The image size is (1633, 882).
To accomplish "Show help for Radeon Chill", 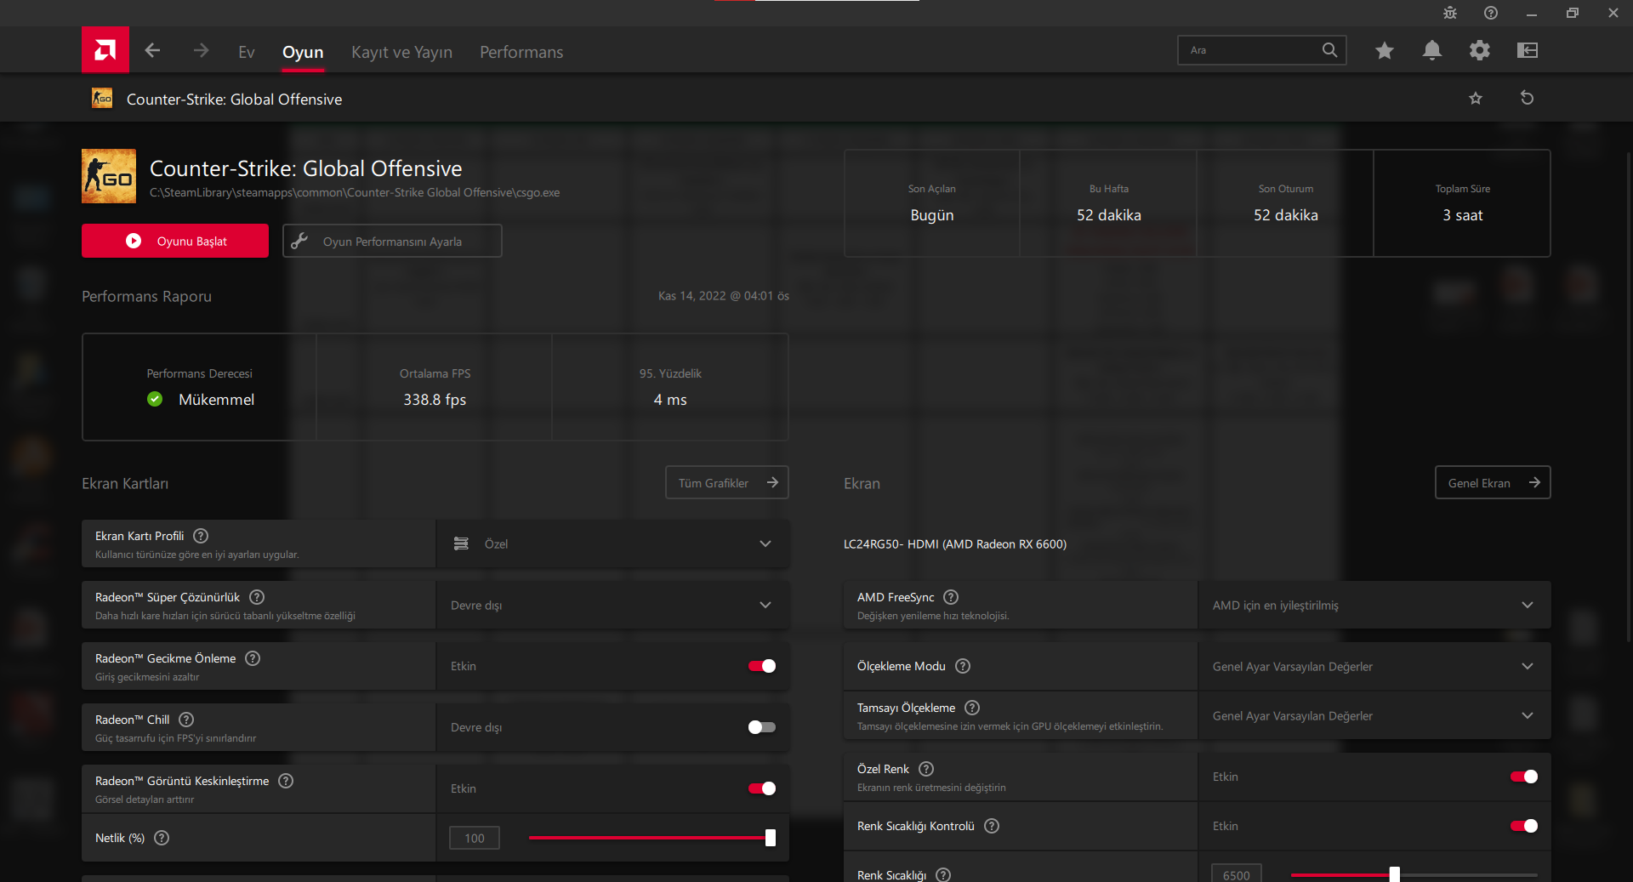I will click(x=186, y=720).
